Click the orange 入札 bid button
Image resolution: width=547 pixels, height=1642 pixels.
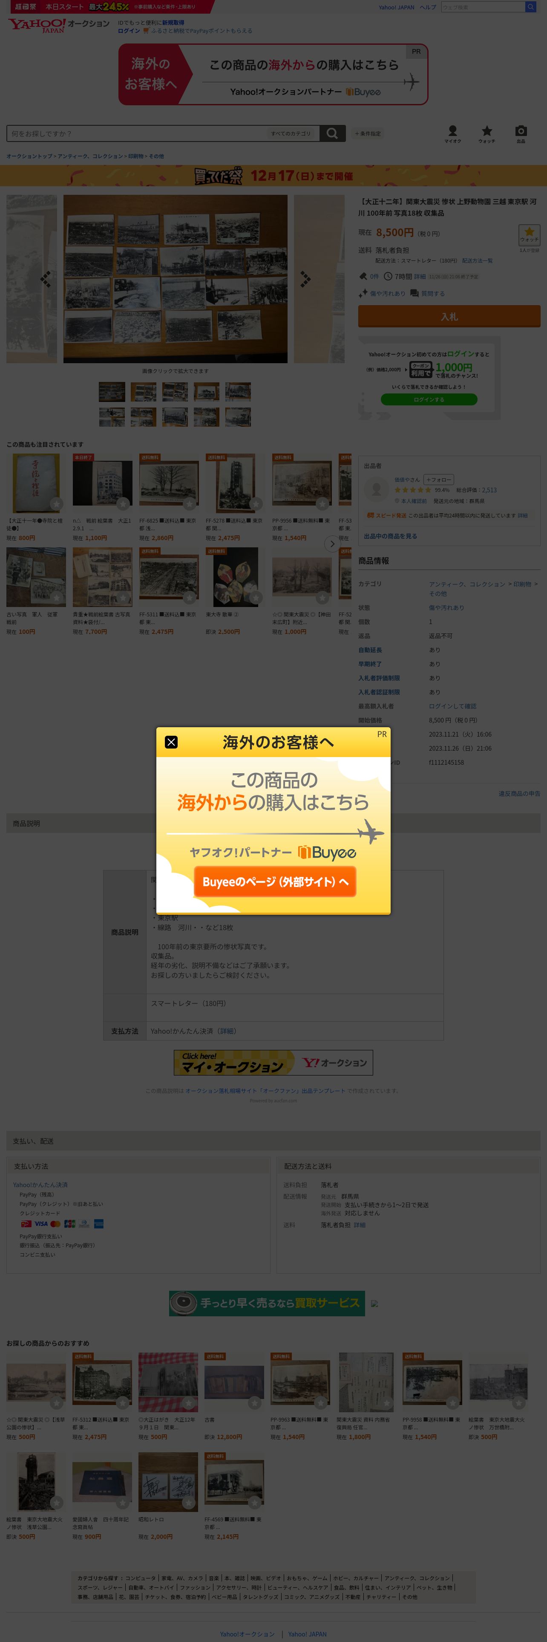(x=449, y=316)
